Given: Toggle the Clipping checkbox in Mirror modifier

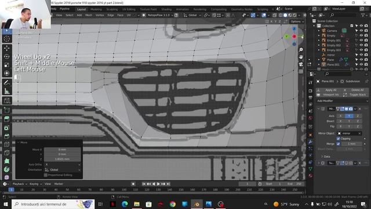Looking at the screenshot, I should pos(338,139).
